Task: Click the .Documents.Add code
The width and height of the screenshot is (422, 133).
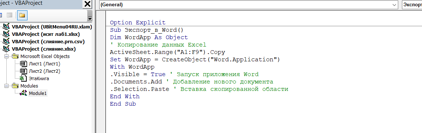Action: pyautogui.click(x=136, y=82)
